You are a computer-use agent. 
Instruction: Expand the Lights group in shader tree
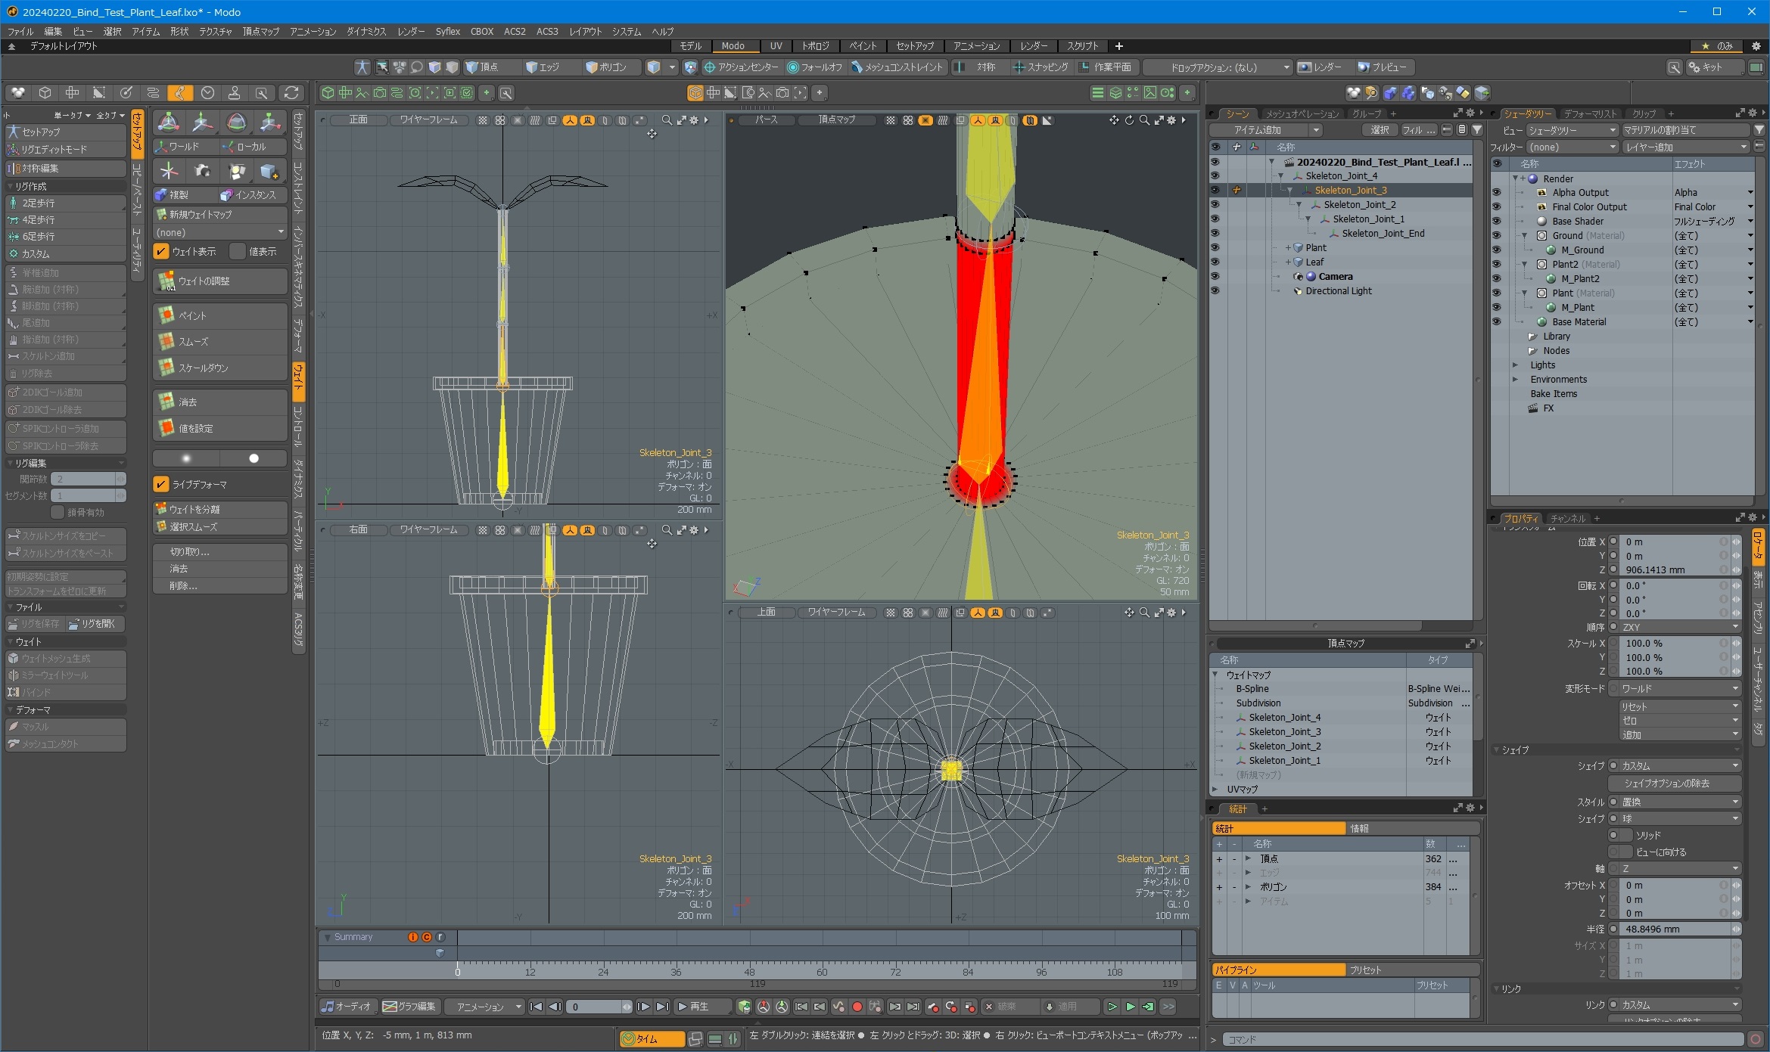coord(1515,365)
